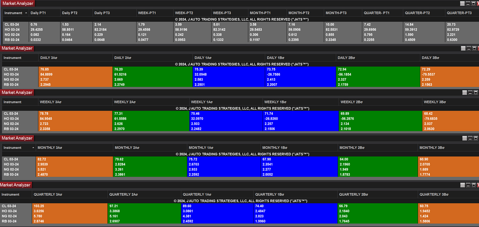
Task: Select Market Analyzer title tab above WEEKLY 3Aσ table
Action: pyautogui.click(x=17, y=93)
